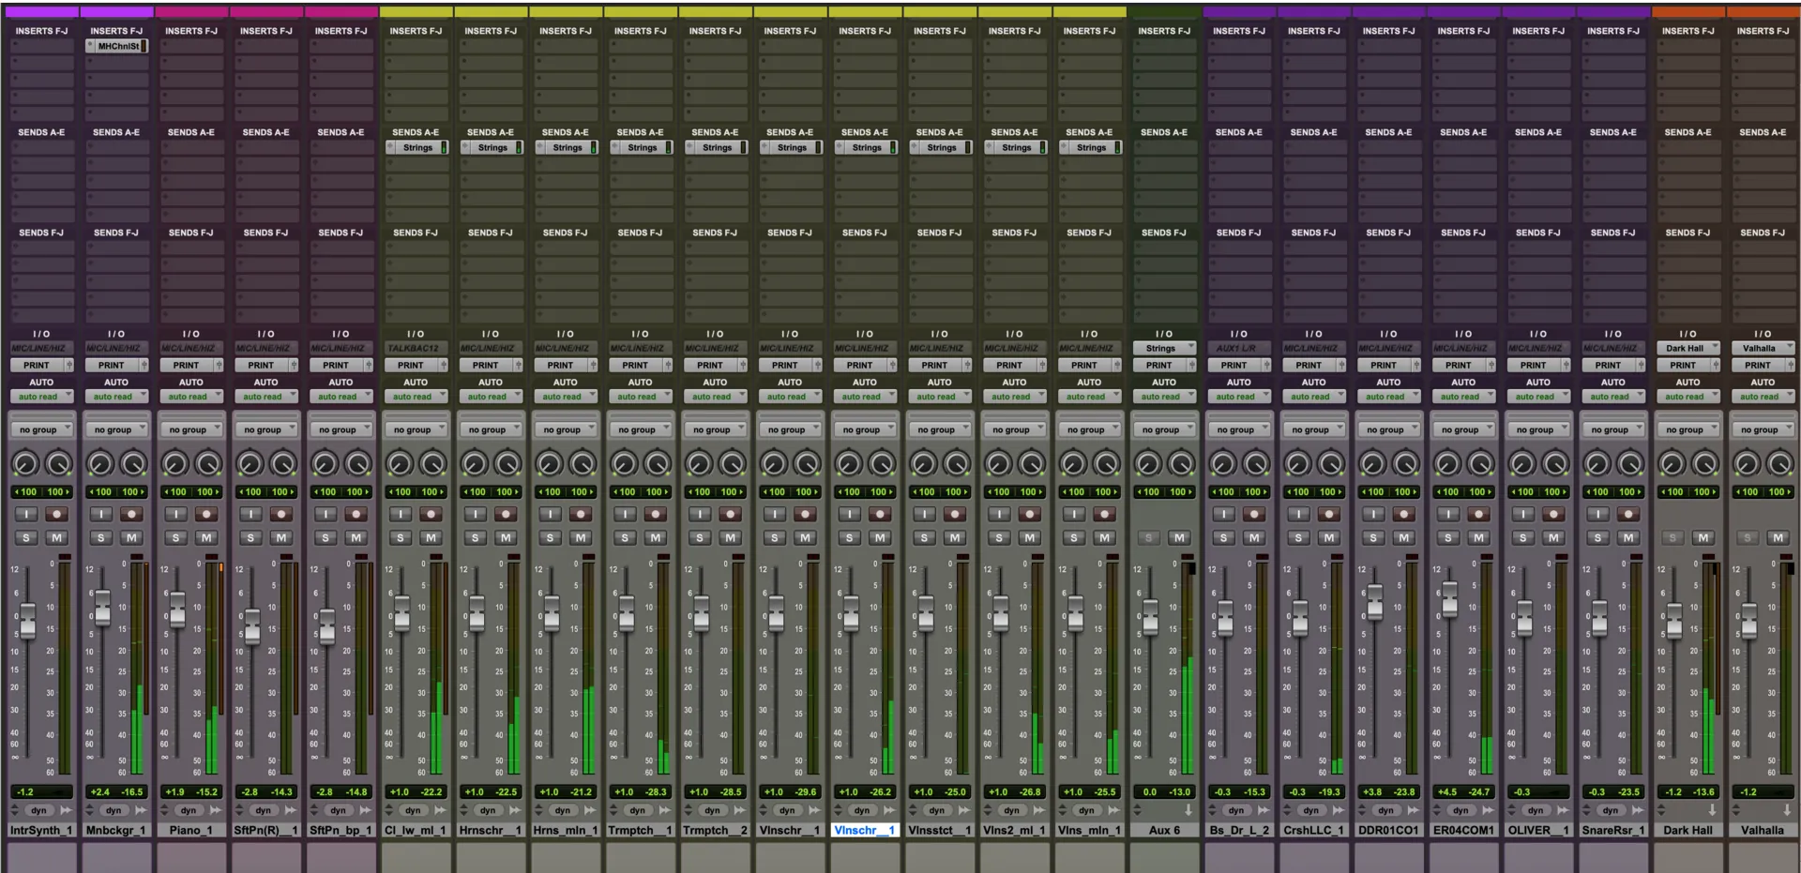
Task: Open the TALKBAC12 input selector on Cl_lw_ml_1
Action: click(x=416, y=348)
